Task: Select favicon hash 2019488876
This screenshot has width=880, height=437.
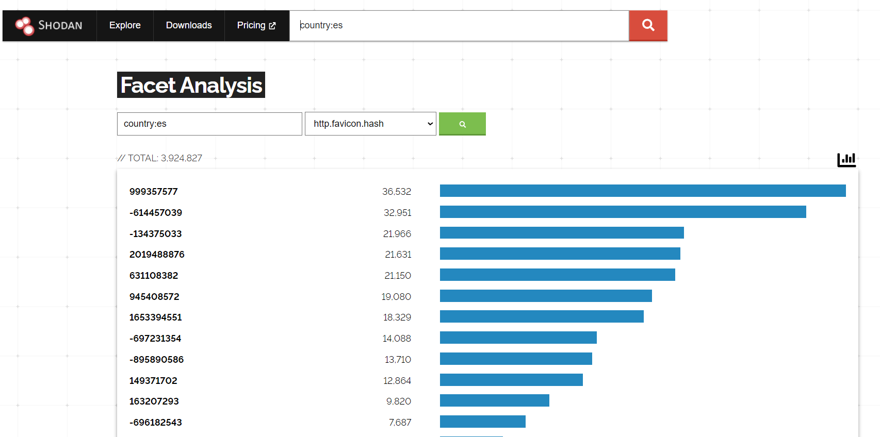Action: [157, 255]
